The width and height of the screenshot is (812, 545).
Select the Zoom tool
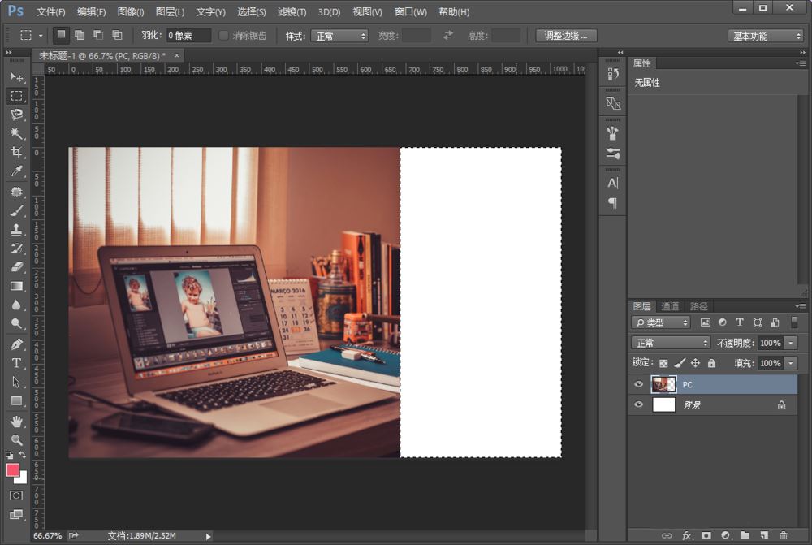tap(16, 440)
